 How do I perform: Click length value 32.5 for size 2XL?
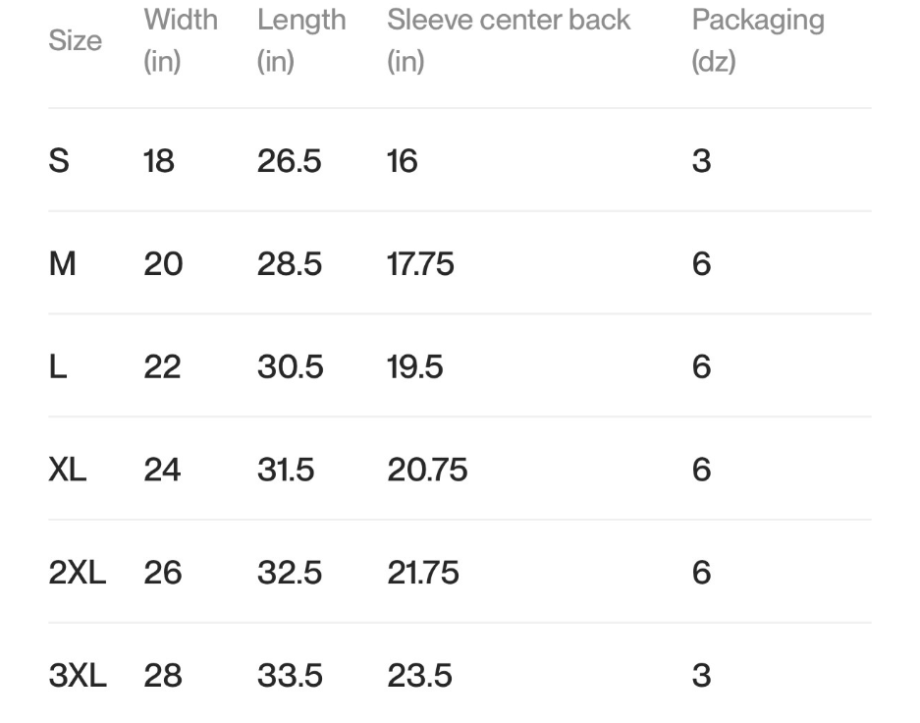290,572
